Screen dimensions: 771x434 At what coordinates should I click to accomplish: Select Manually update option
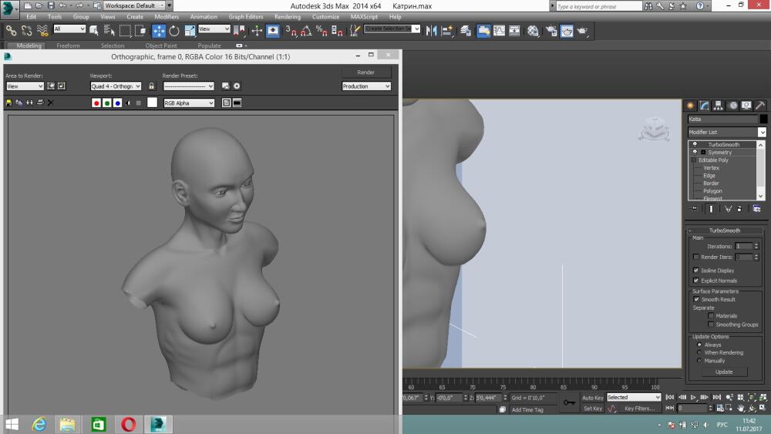point(699,360)
